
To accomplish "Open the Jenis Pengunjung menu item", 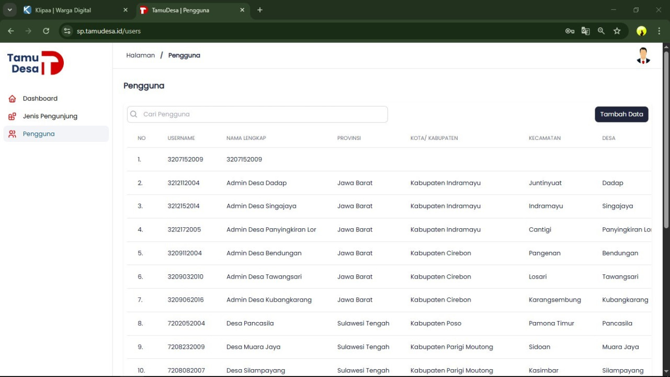I will point(50,116).
